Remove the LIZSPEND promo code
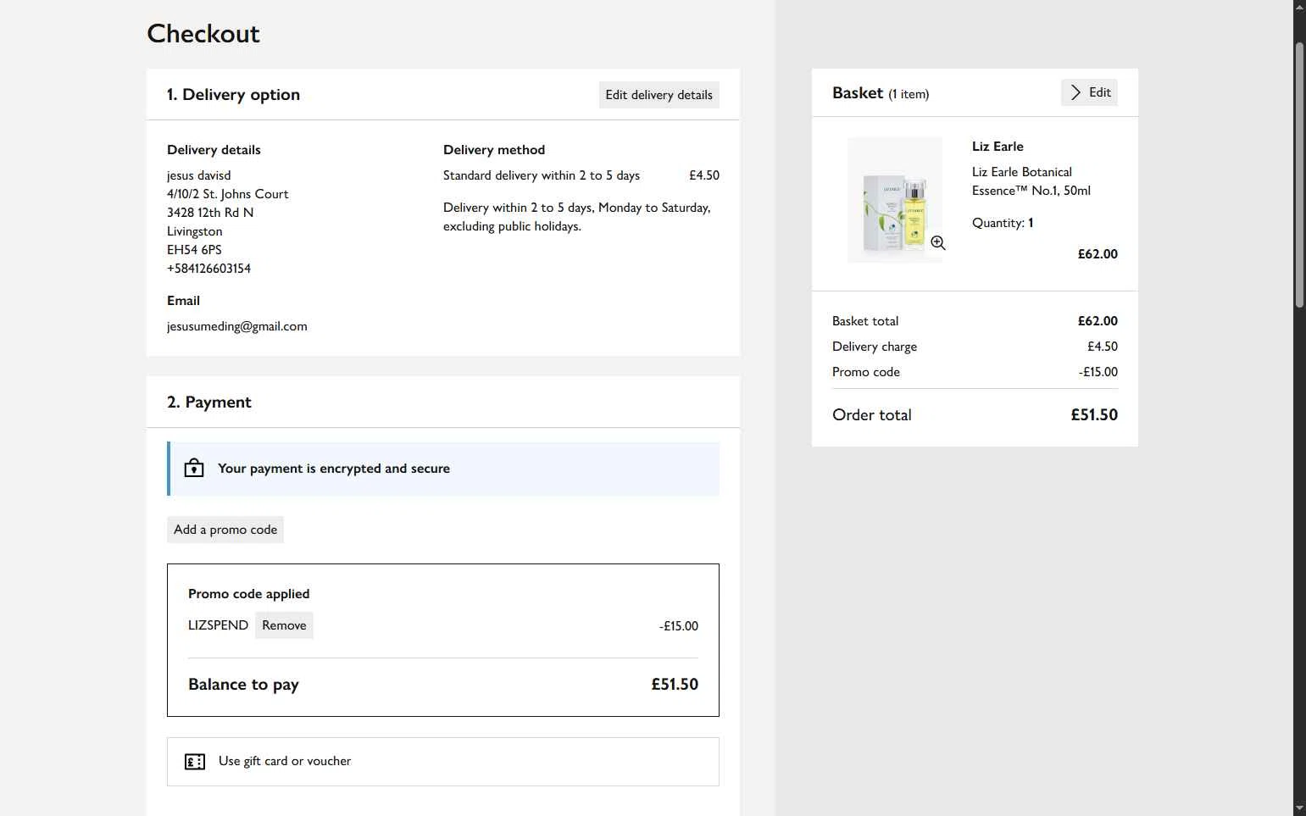This screenshot has width=1306, height=816. click(284, 625)
